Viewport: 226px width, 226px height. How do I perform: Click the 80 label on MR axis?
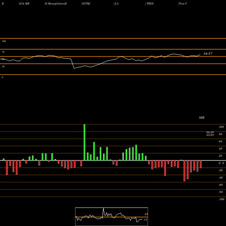(220, 134)
